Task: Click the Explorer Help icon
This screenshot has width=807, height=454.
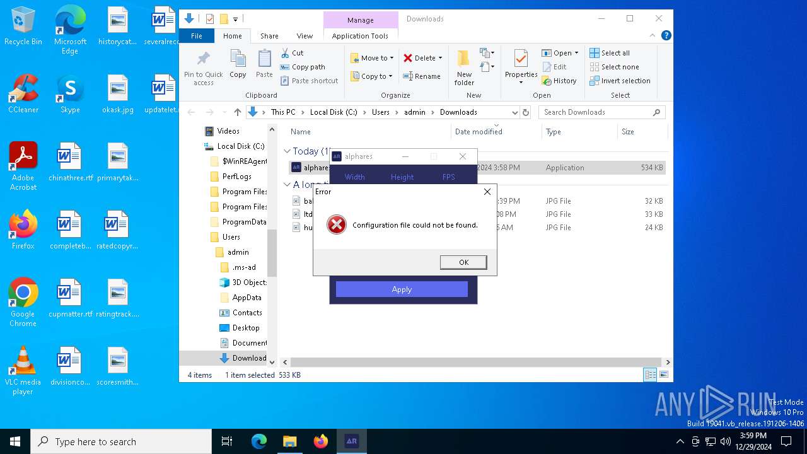Action: (666, 36)
